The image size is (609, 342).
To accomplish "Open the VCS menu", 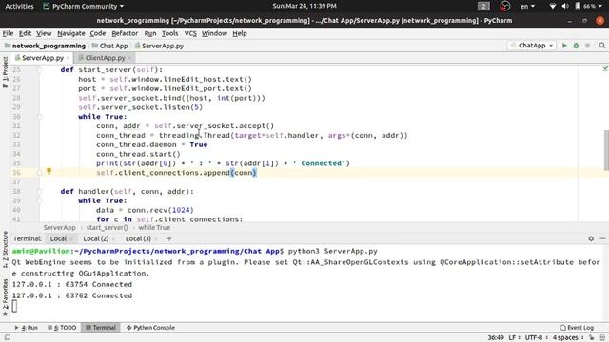I will [190, 33].
